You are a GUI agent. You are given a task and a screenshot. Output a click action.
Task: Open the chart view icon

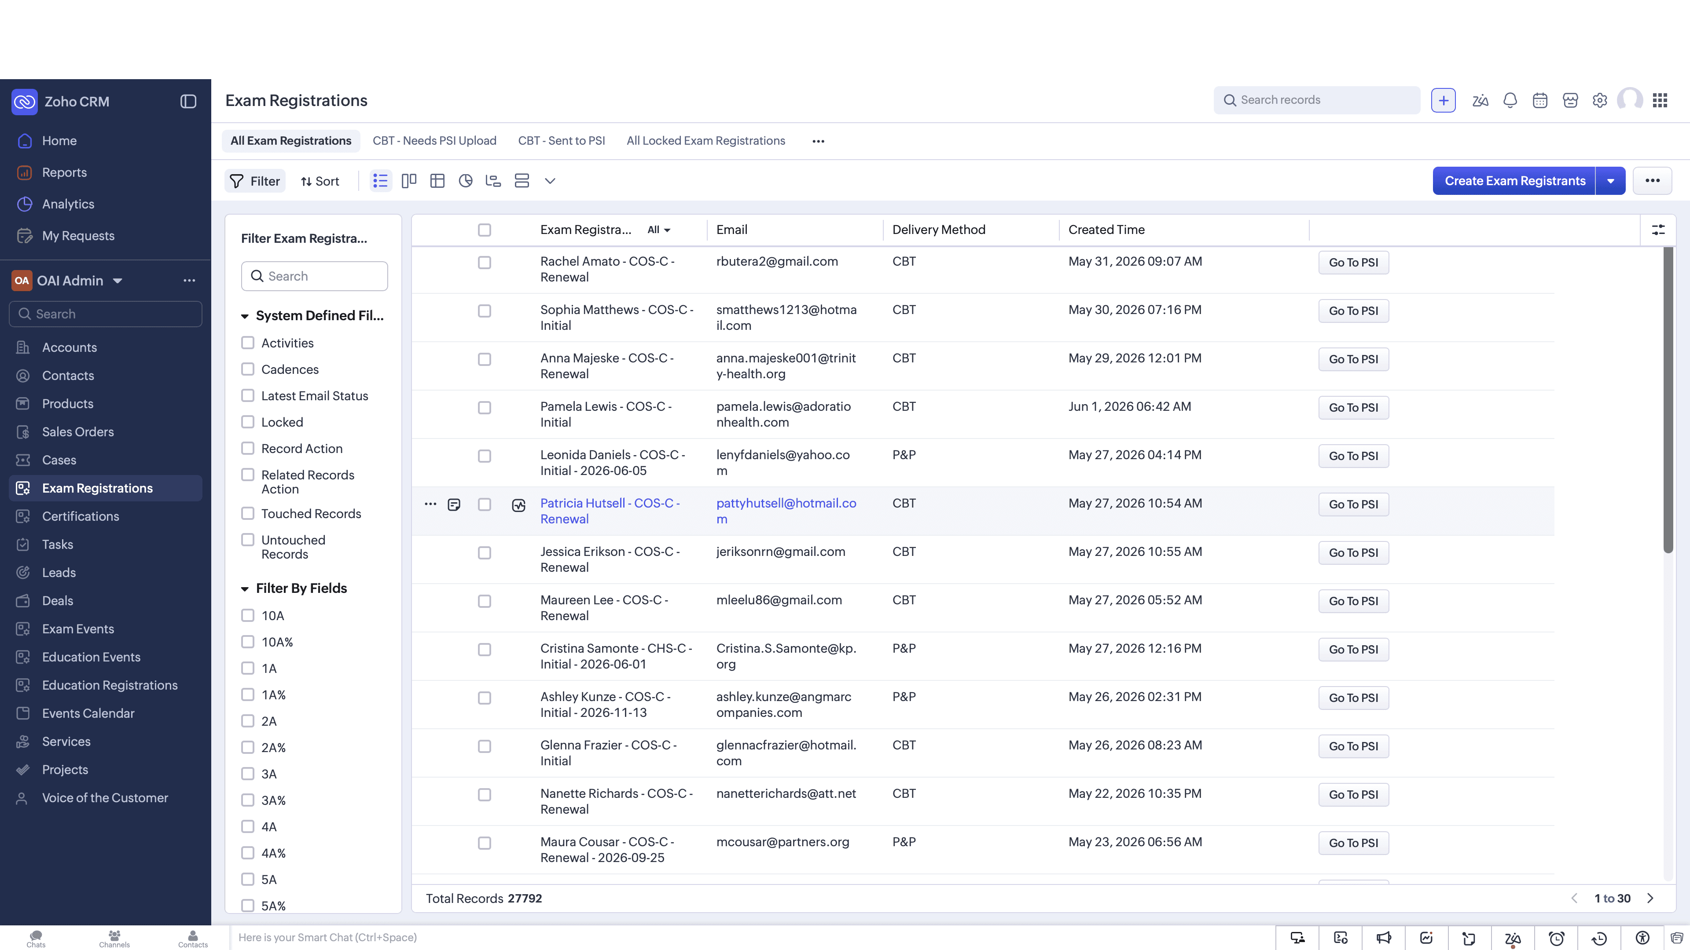pyautogui.click(x=466, y=181)
